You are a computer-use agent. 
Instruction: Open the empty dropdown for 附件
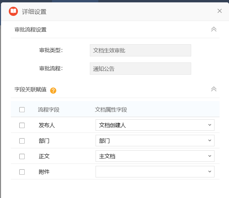155,172
